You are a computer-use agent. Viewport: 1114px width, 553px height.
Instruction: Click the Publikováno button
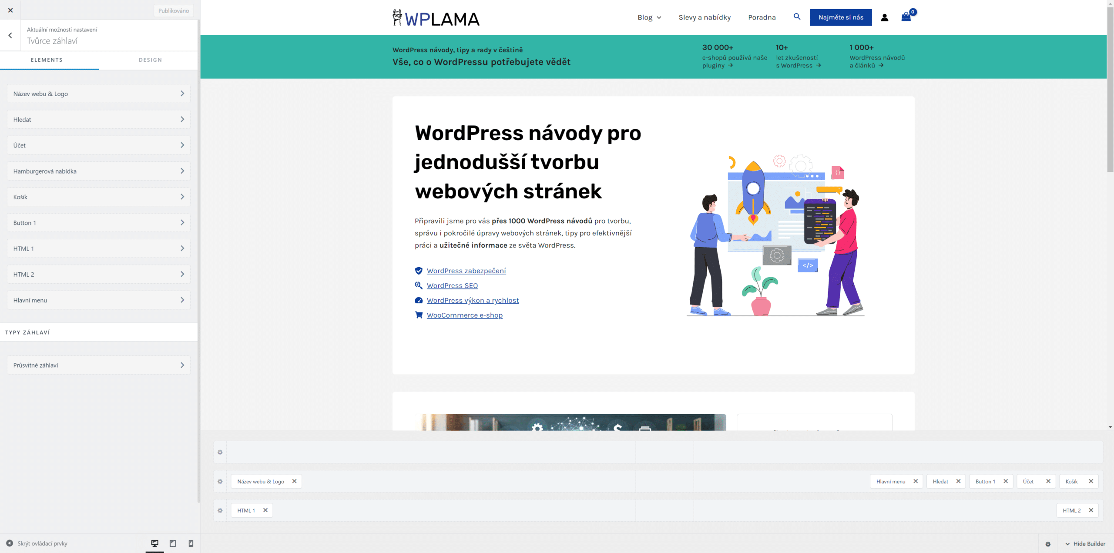pos(174,10)
